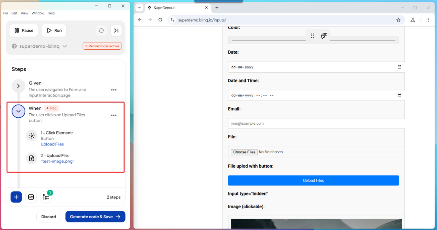Click the Email input field
This screenshot has height=230, width=437.
tap(316, 123)
